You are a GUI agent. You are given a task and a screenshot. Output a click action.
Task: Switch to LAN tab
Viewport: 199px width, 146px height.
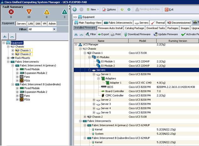pos(31,23)
